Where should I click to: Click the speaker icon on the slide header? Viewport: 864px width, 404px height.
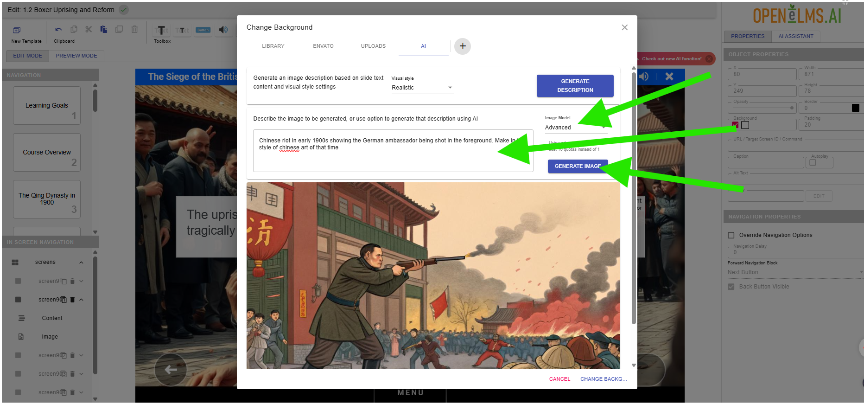pos(644,77)
